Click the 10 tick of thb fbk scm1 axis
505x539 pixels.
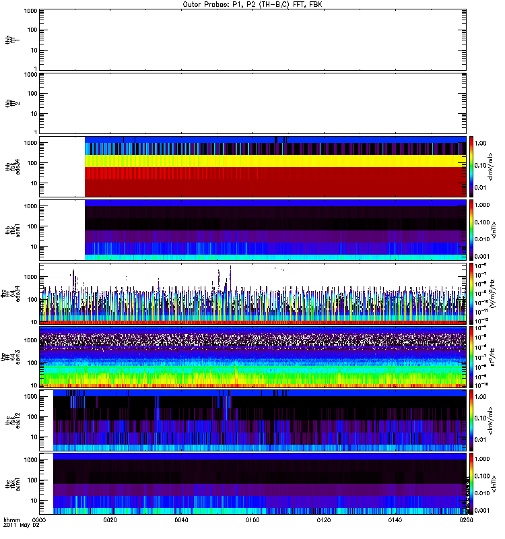34,247
